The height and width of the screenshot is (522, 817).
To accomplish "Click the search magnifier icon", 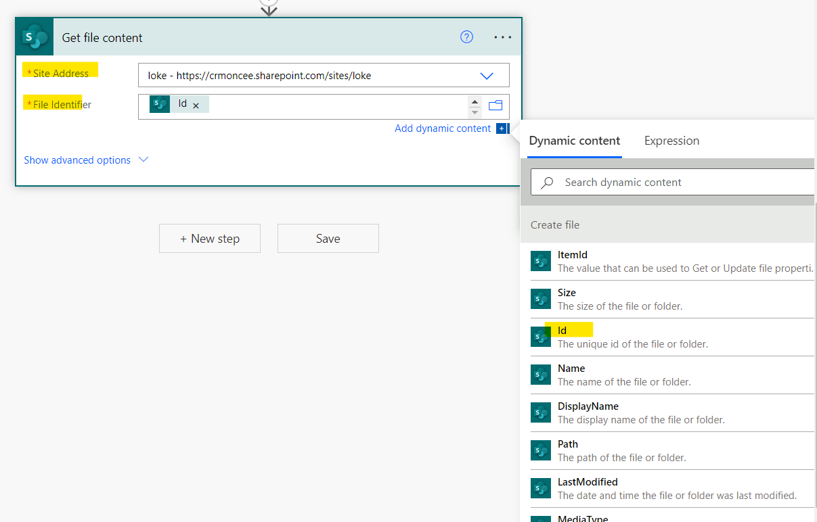I will click(x=548, y=182).
